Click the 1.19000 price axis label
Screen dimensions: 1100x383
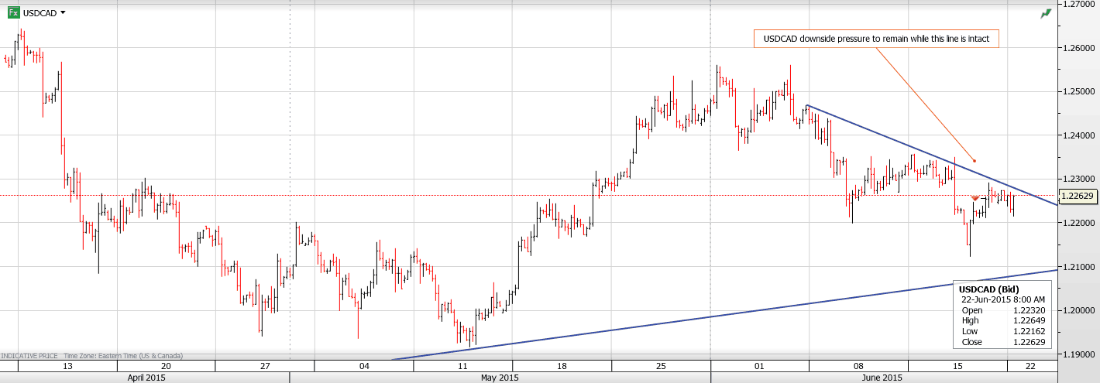pos(1078,354)
